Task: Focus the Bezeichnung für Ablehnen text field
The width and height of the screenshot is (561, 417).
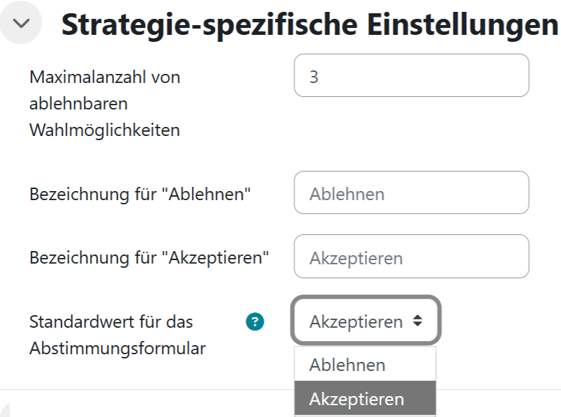Action: tap(412, 193)
